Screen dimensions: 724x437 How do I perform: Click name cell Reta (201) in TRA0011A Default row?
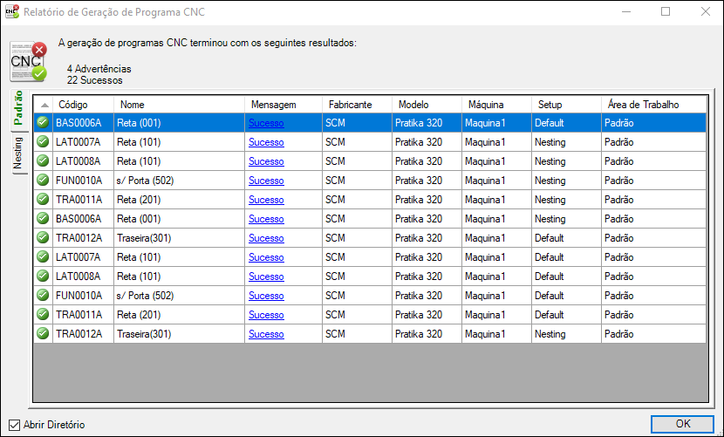tap(179, 315)
